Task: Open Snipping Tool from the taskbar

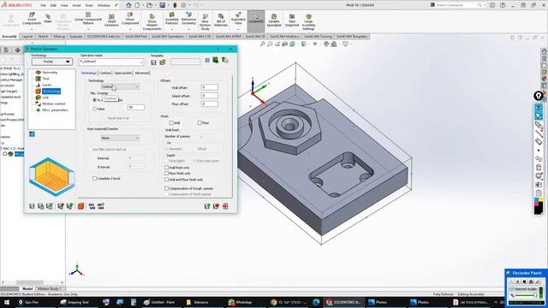Action: [x=74, y=302]
